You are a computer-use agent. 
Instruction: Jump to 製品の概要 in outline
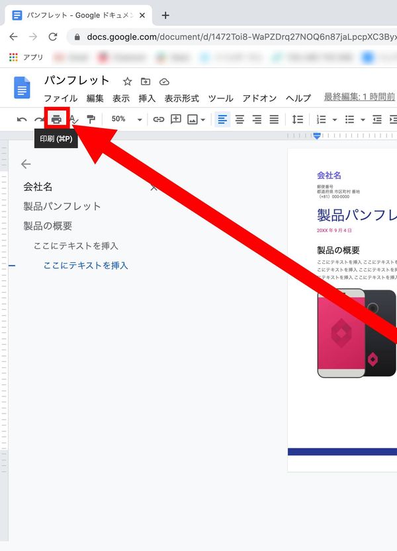48,225
